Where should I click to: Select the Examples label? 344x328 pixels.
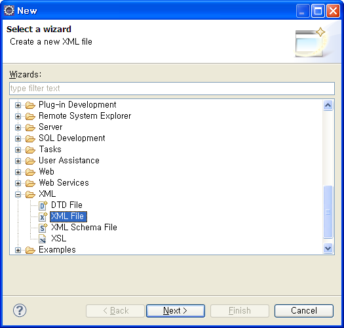tap(57, 250)
